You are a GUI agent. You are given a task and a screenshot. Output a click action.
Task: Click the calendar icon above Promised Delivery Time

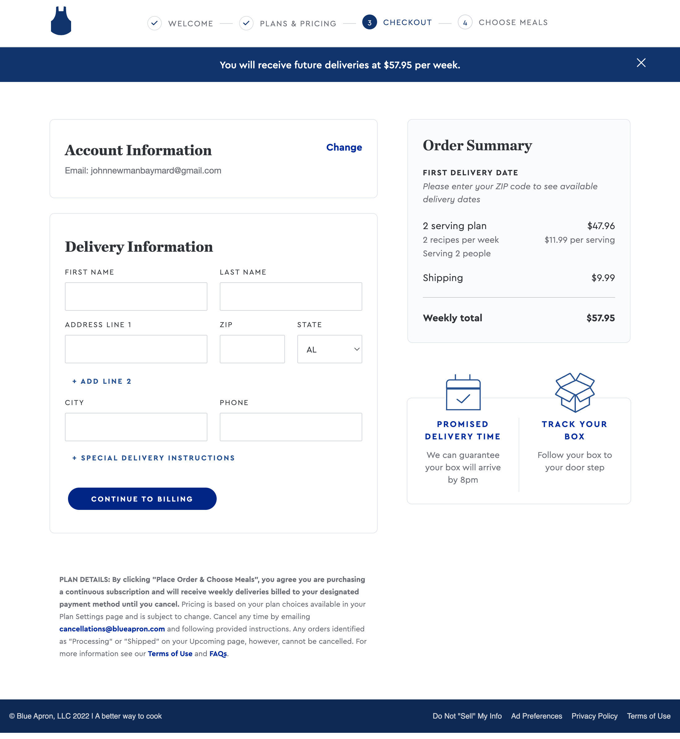pyautogui.click(x=463, y=393)
